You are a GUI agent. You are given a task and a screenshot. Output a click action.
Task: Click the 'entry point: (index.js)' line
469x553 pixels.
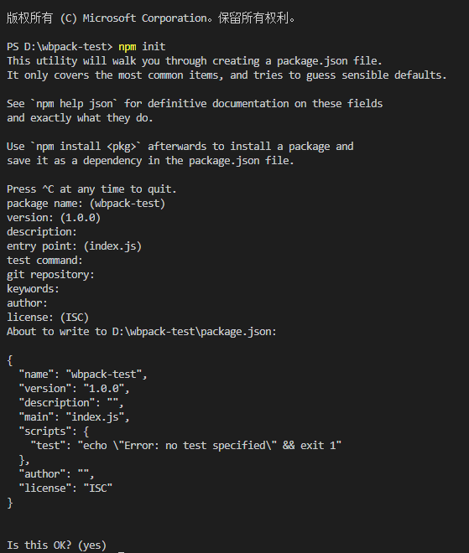pos(74,246)
